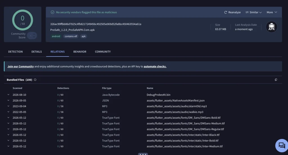The width and height of the screenshot is (288, 155).
Task: Click the Name column header
Action: [x=150, y=88]
